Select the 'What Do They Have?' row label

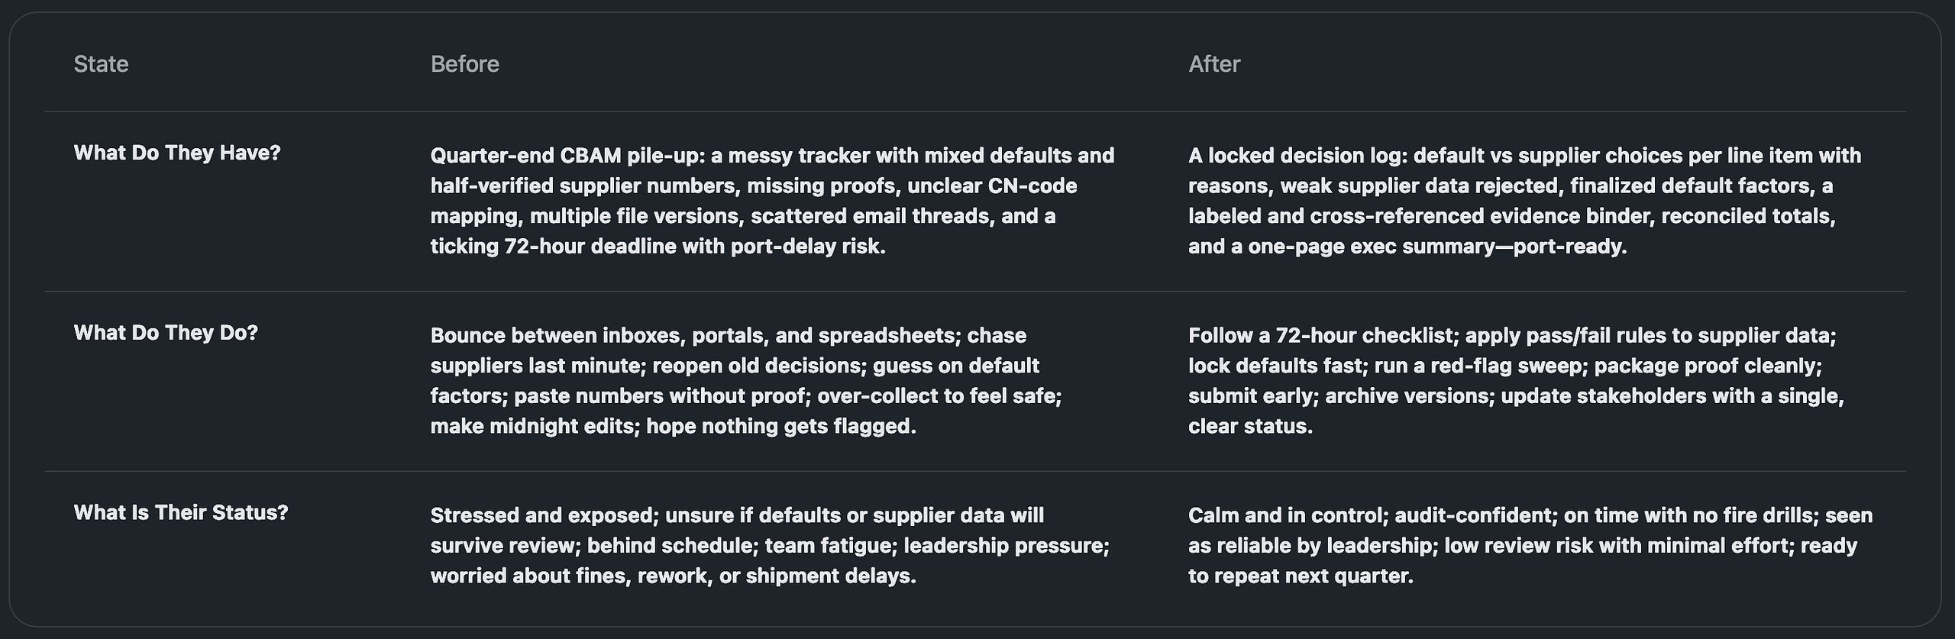click(x=177, y=153)
